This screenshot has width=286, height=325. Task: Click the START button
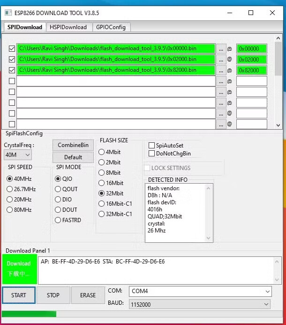tap(19, 295)
